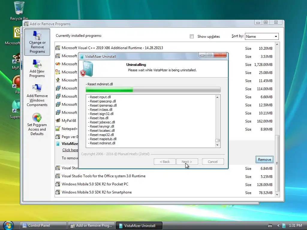Image resolution: width=307 pixels, height=230 pixels.
Task: Click the keyboard icon in system tray
Action: [x=270, y=226]
